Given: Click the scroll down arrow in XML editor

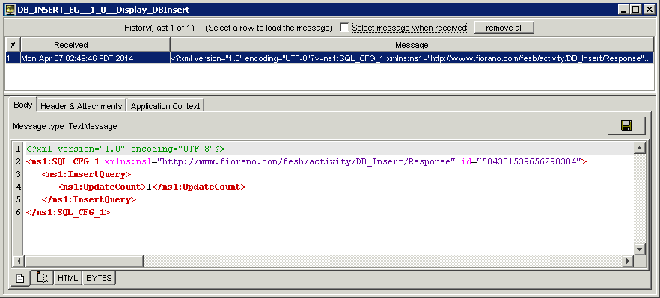Looking at the screenshot, I should click(x=639, y=249).
